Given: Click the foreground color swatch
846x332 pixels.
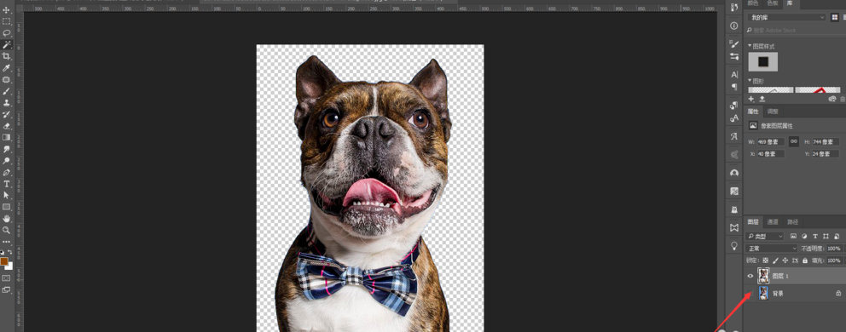Looking at the screenshot, I should pyautogui.click(x=4, y=261).
